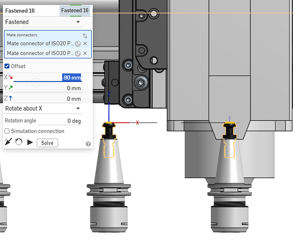This screenshot has height=250, width=293.
Task: Open the Fastened mate type dropdown
Action: tap(43, 22)
